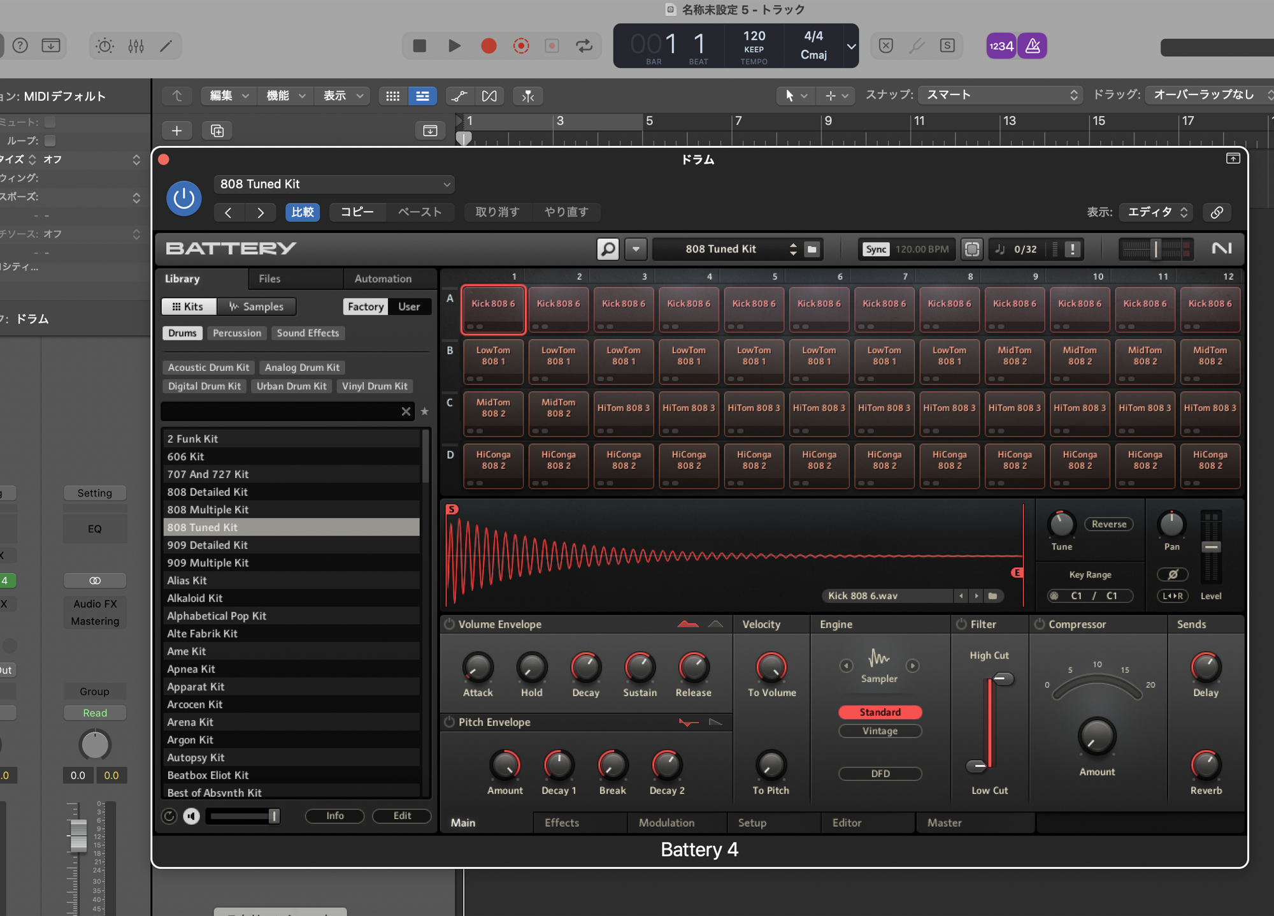
Task: Expand the LCD display mode chevron
Action: (x=851, y=46)
